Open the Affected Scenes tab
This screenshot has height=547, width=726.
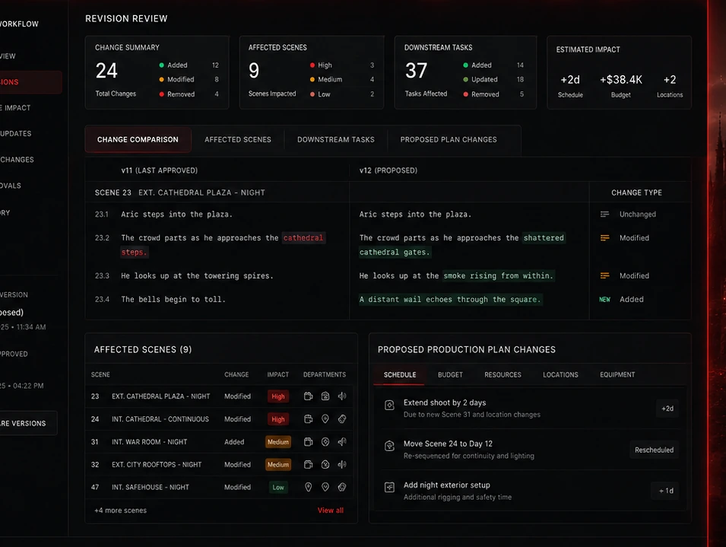click(x=237, y=139)
